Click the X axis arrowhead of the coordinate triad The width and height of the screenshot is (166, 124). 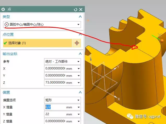[x=116, y=97]
